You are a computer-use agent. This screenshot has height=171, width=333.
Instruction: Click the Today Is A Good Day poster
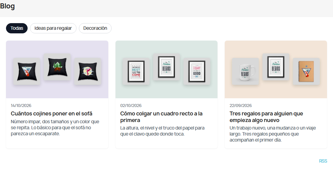(x=197, y=71)
